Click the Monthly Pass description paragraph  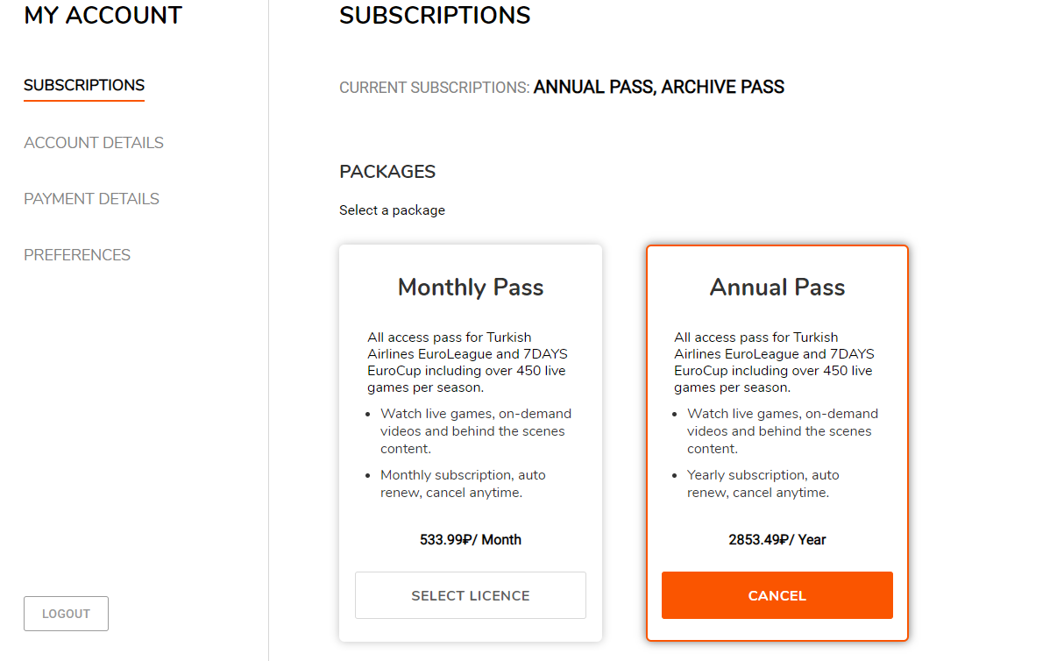point(467,362)
